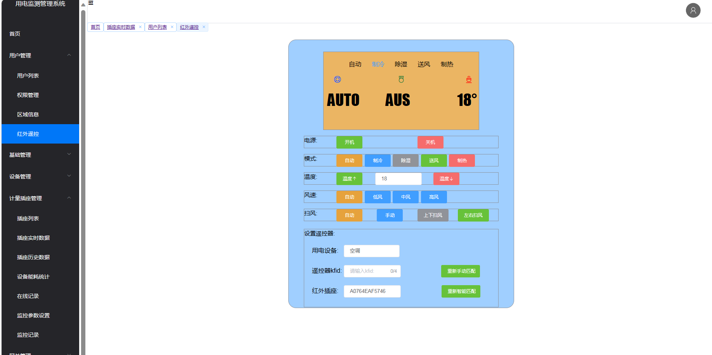This screenshot has width=712, height=355.
Task: Click the red temperature icon above 18°
Action: pos(469,80)
